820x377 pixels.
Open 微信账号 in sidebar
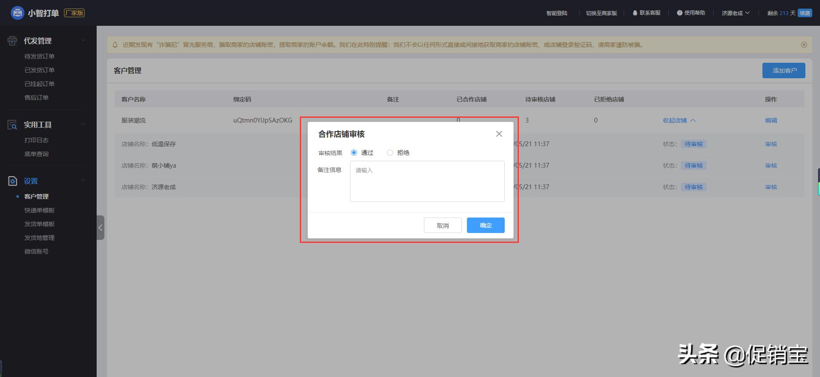click(37, 251)
